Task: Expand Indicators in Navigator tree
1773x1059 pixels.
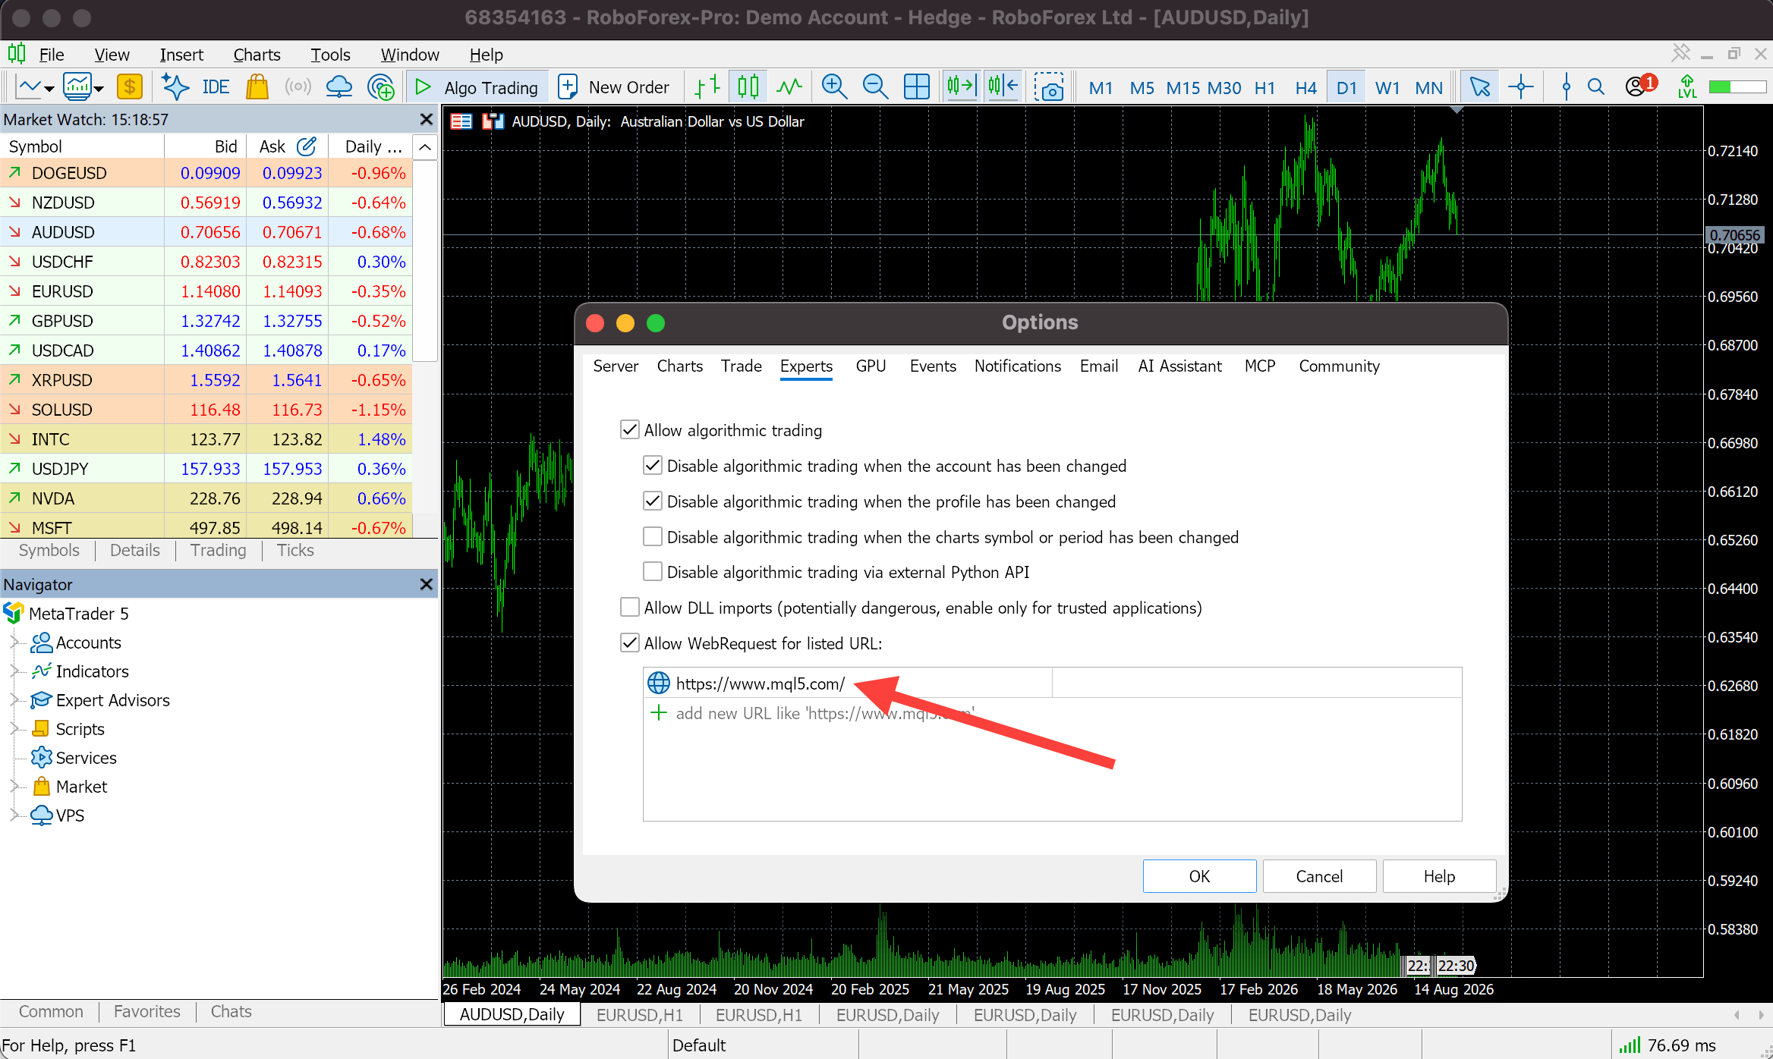Action: (x=14, y=671)
